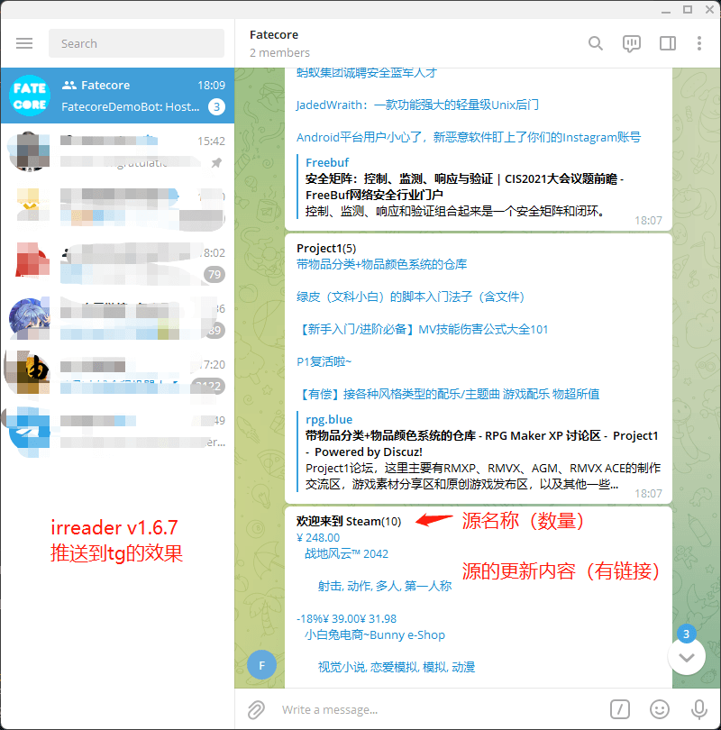Viewport: 721px width, 730px height.
Task: Open the 绿皮（文科小白）的脚本入门法子 link
Action: pos(411,297)
